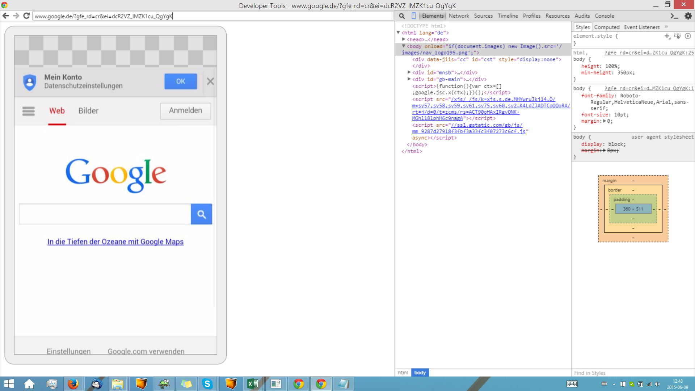
Task: Go back with the left arrow icon
Action: click(5, 16)
